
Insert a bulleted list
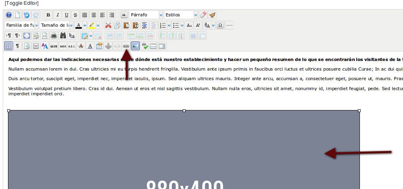pyautogui.click(x=176, y=25)
